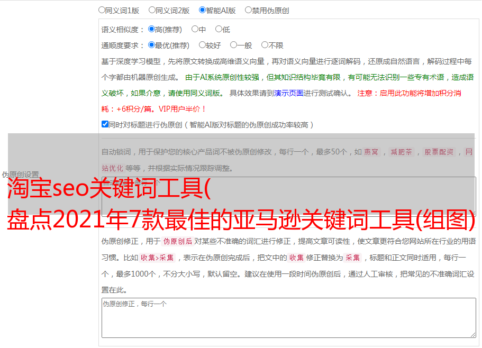The image size is (482, 348).
Task: Toggle 同时对标题进行伪原创 checkbox
Action: 105,124
